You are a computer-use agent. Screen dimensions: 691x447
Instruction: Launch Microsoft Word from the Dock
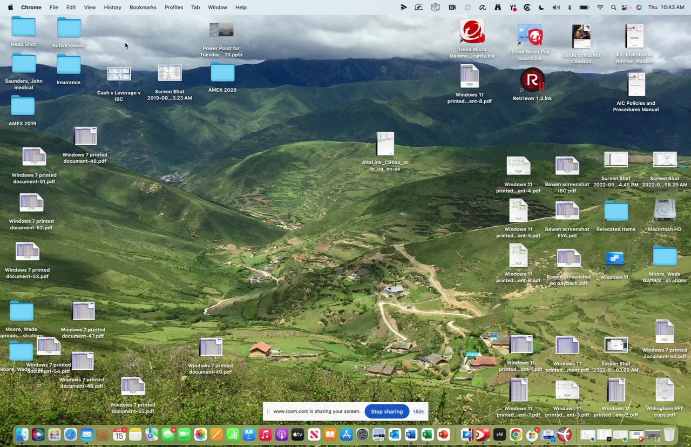[x=411, y=434]
